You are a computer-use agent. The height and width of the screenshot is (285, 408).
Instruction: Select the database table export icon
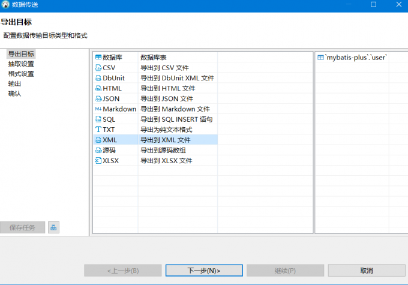pos(98,58)
